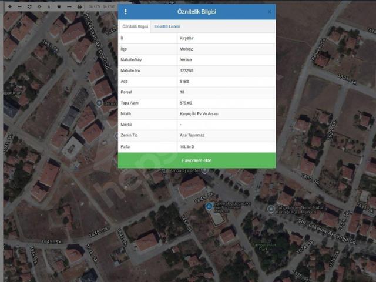Select the Öznitelik Bilgisi tab
Image resolution: width=376 pixels, height=282 pixels.
[x=135, y=26]
